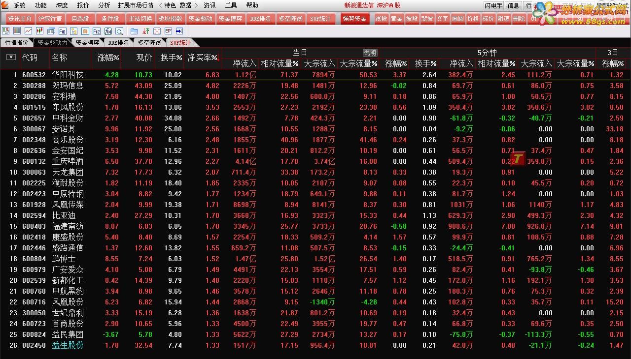Open the 帮助 menu
The height and width of the screenshot is (359, 631).
(252, 5)
